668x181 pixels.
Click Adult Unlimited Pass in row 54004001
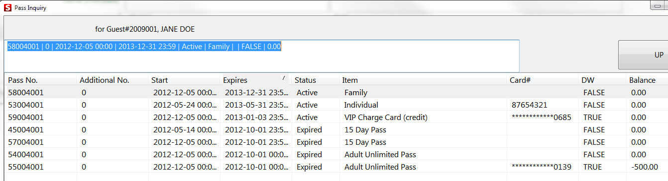380,154
